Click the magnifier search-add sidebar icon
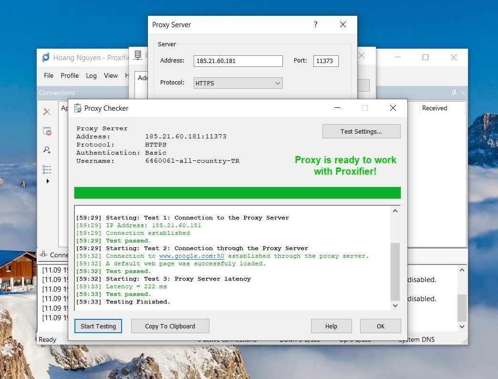This screenshot has width=498, height=379. 47,150
